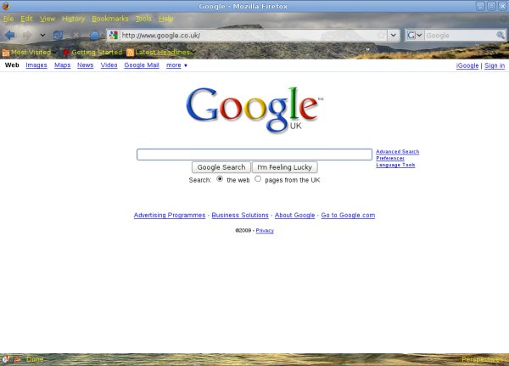This screenshot has width=509, height=366.
Task: Click the Google search text box
Action: (x=255, y=155)
